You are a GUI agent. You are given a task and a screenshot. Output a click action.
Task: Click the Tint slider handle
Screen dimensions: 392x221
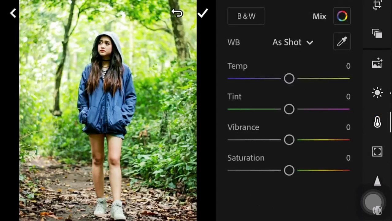(289, 109)
